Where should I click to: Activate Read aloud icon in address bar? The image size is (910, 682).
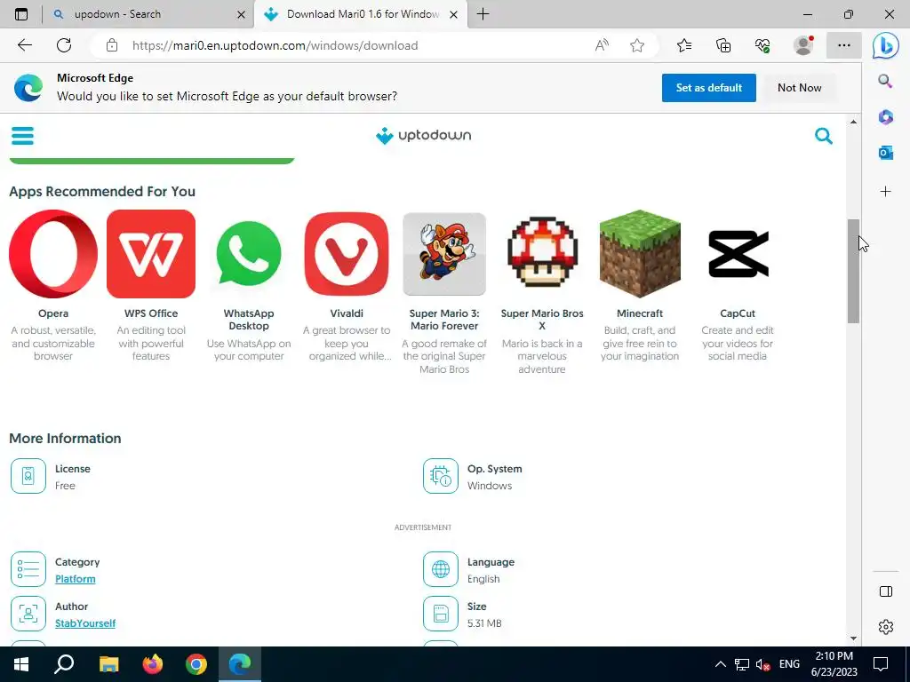pos(603,45)
